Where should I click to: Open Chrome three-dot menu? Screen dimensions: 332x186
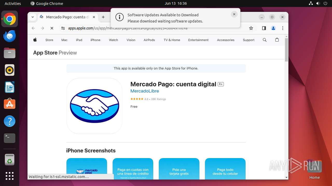point(283,28)
